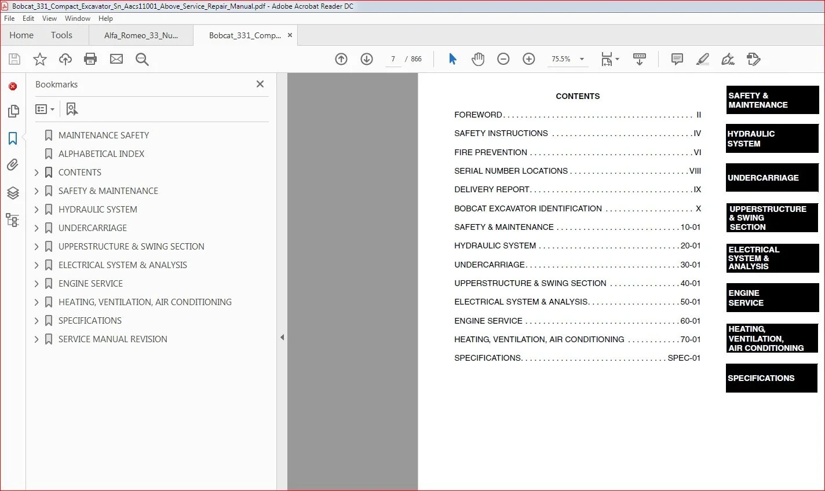Open the View menu
825x491 pixels.
point(49,19)
